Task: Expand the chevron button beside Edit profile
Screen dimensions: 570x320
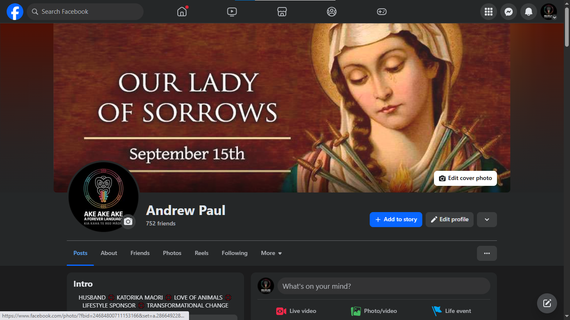Action: point(487,220)
